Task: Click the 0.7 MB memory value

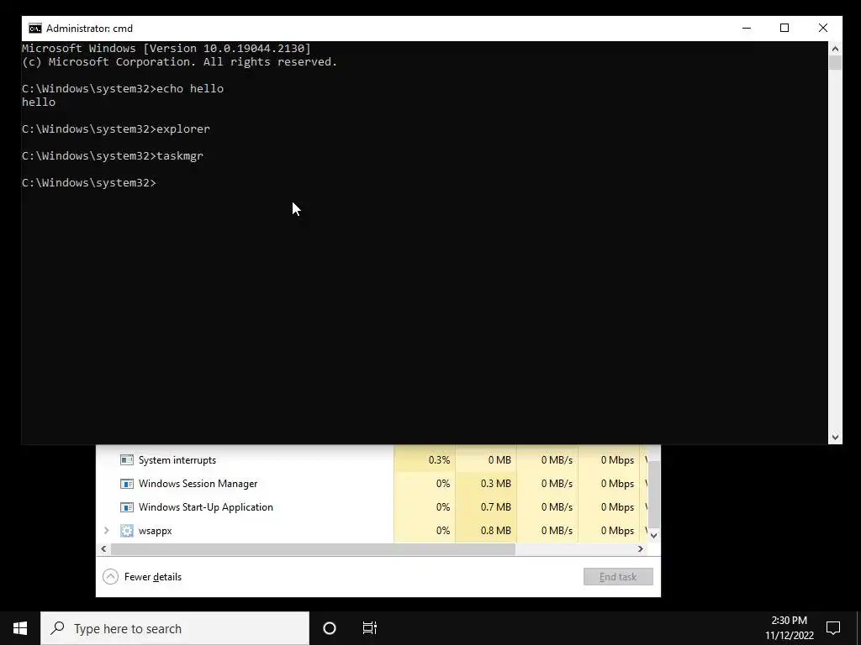Action: tap(496, 507)
